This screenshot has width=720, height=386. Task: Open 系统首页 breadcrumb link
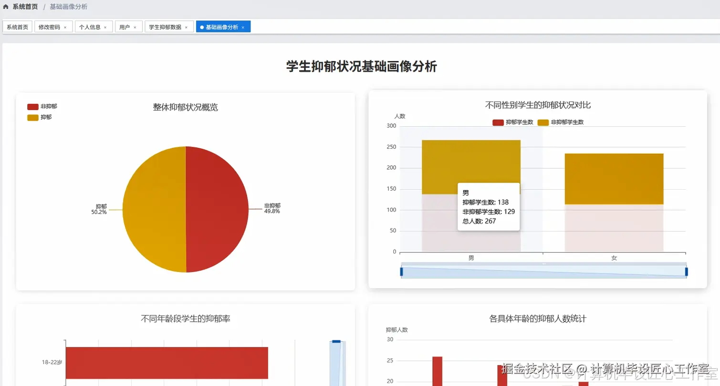25,7
